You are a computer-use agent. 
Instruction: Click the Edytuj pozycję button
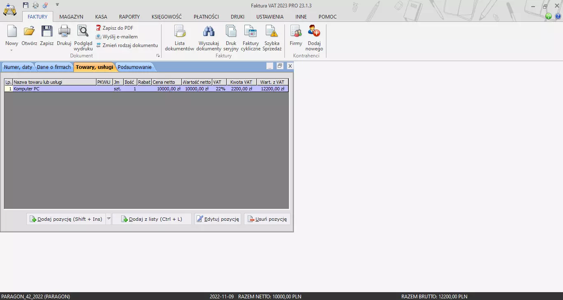click(218, 219)
